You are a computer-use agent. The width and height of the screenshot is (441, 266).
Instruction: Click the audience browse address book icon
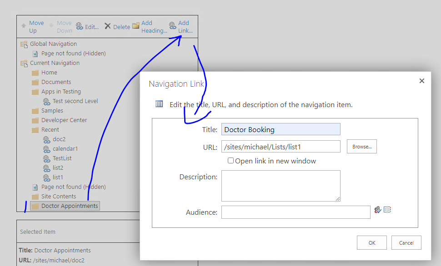click(387, 210)
